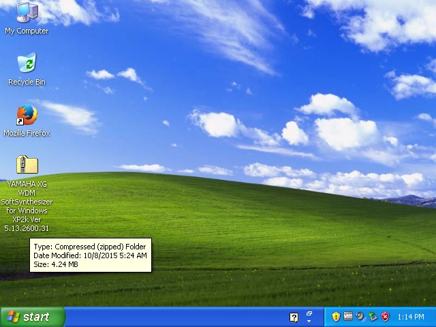Select the My Computer desktop icon

[27, 12]
